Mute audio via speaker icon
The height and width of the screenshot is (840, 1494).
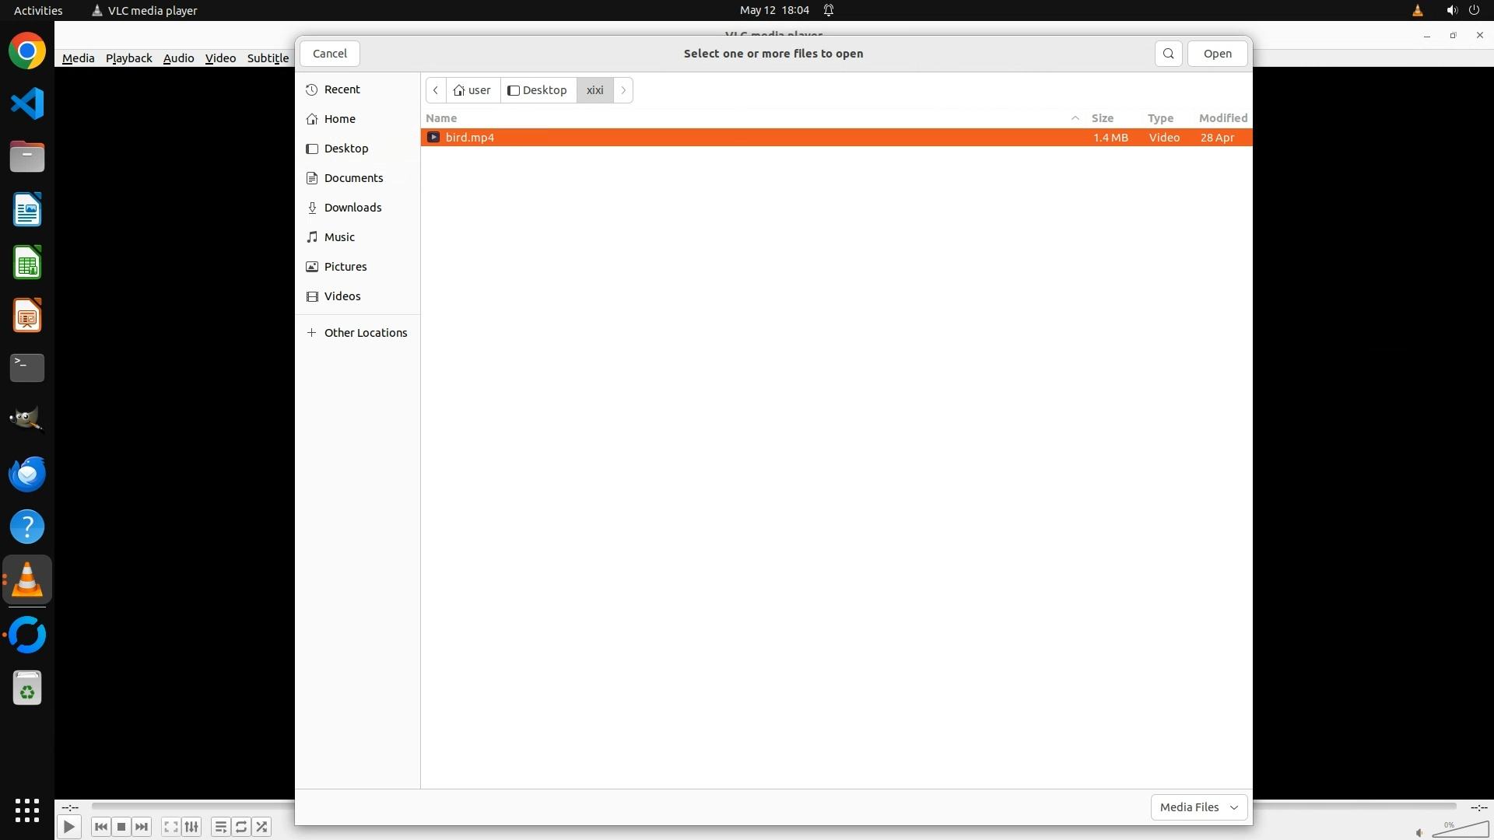(x=1419, y=832)
